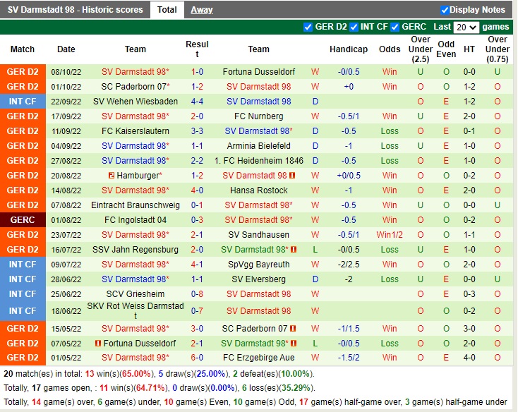Uncheck the GERC filter checkbox
This screenshot has height=412, width=518.
point(394,27)
